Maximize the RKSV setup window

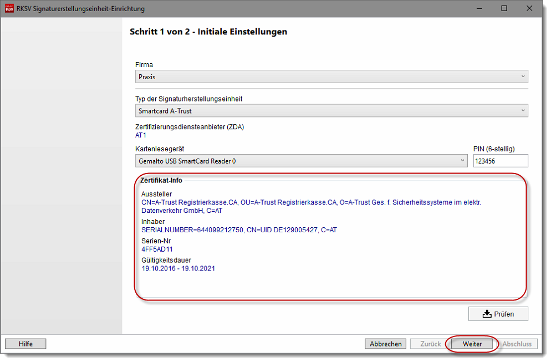504,8
